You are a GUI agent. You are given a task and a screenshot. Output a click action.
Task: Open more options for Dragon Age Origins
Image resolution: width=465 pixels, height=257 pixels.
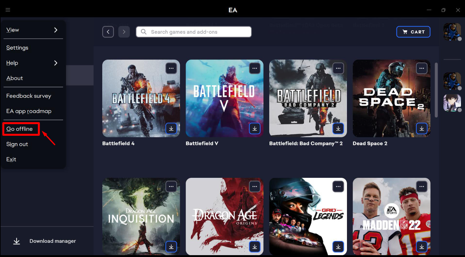point(255,186)
